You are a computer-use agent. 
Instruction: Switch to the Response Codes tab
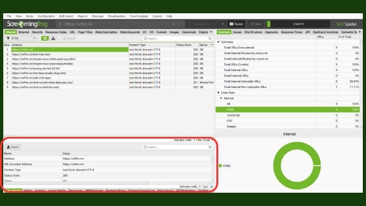56,32
